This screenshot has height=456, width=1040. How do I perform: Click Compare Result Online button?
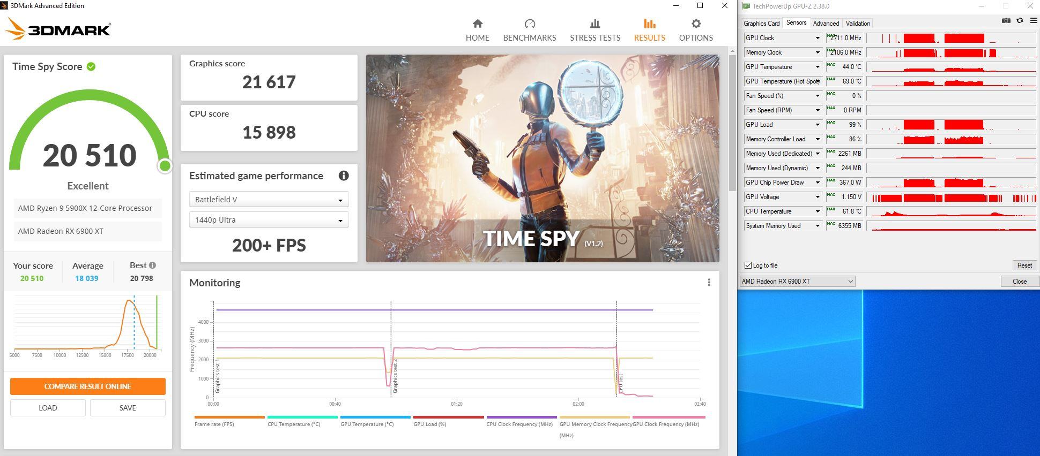click(x=87, y=386)
